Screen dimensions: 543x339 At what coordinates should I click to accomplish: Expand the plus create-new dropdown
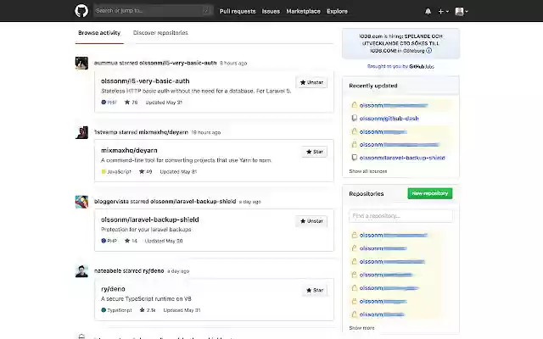444,11
